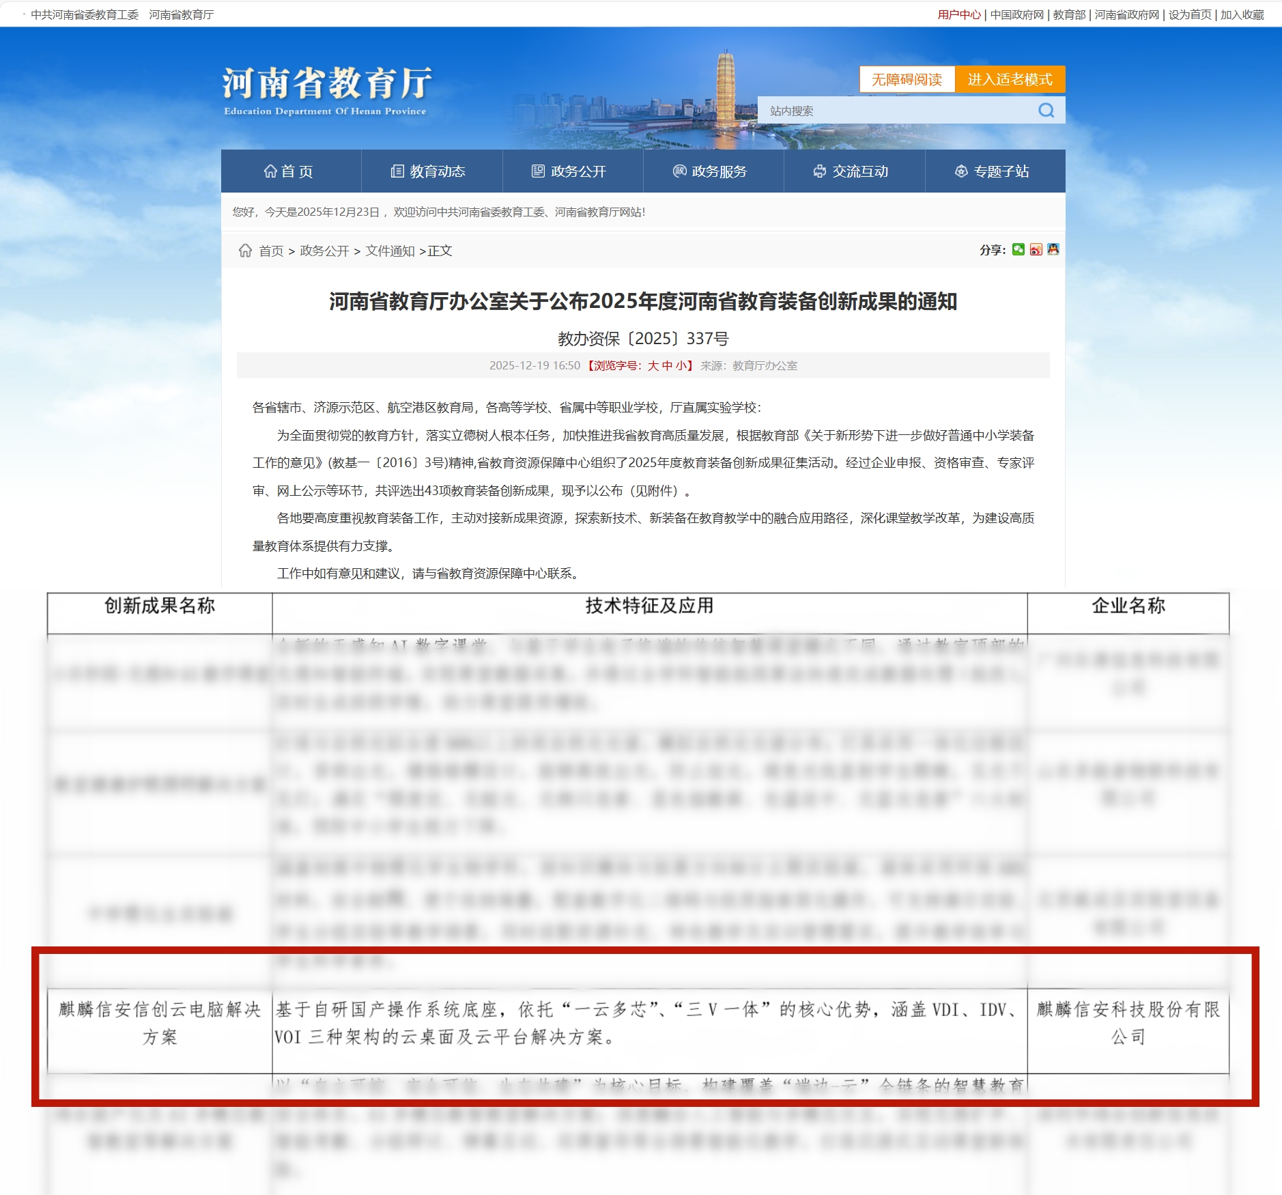1282x1195 pixels.
Task: Open the 政务服务 navigation menu
Action: [711, 171]
